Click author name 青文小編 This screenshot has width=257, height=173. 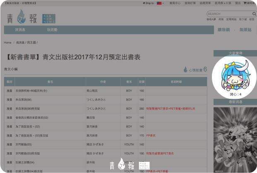[x=11, y=69]
